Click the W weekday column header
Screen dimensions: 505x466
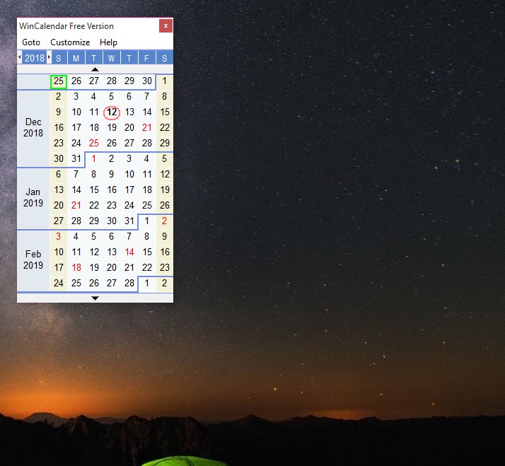pyautogui.click(x=112, y=58)
